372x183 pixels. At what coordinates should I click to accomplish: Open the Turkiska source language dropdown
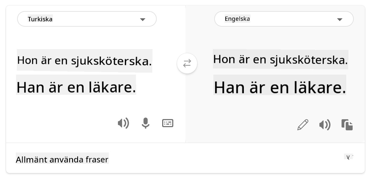point(87,19)
